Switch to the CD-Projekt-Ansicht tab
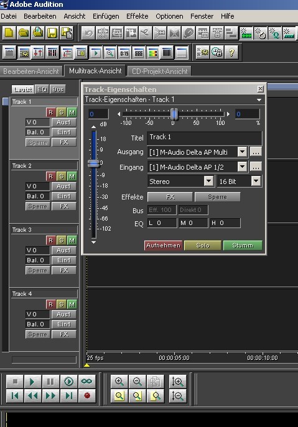298x427 pixels. click(159, 71)
